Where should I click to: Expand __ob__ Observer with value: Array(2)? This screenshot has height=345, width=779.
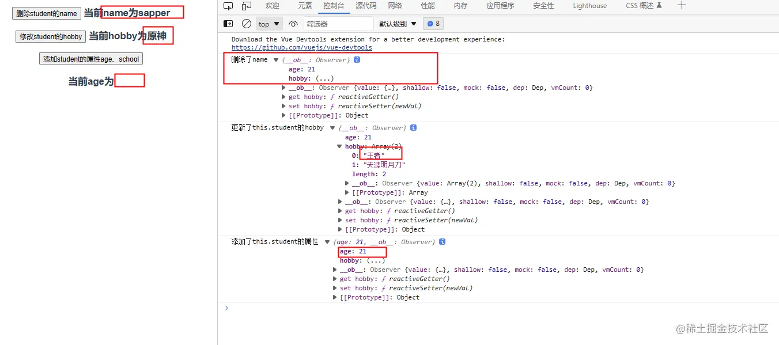(347, 183)
